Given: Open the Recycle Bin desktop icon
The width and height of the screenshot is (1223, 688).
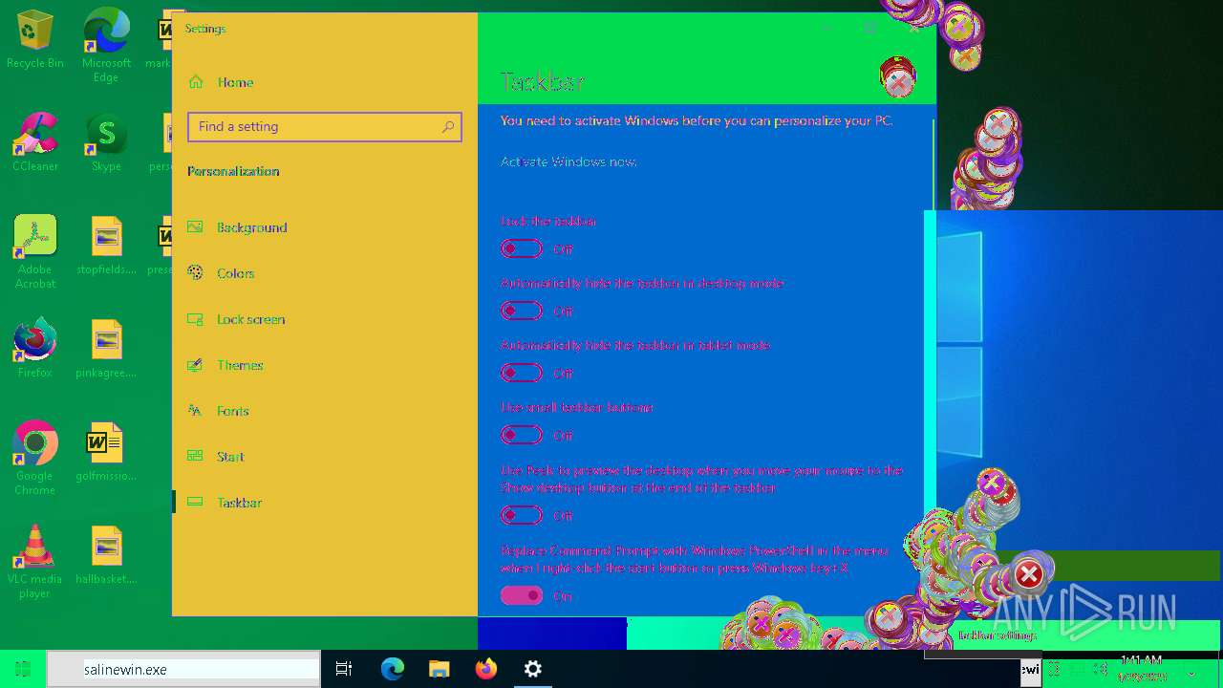Looking at the screenshot, I should coord(35,39).
